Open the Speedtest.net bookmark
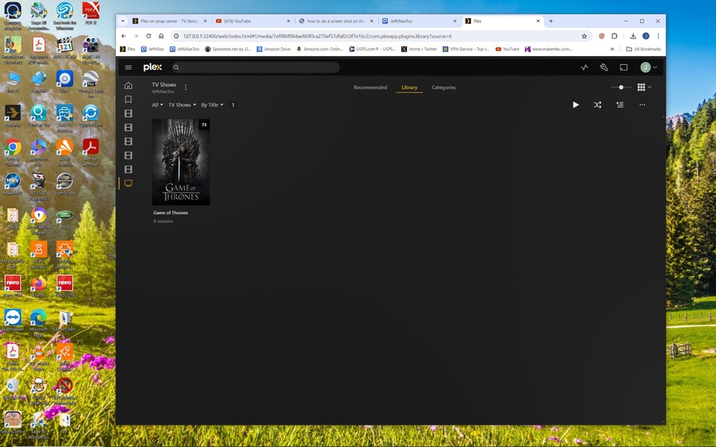Screen dimensions: 716x447 click(228, 49)
